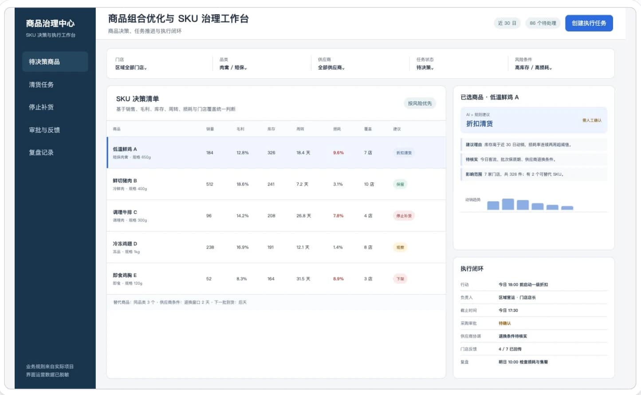Click the 按风险优先 sort button
This screenshot has height=395, width=641.
click(420, 103)
